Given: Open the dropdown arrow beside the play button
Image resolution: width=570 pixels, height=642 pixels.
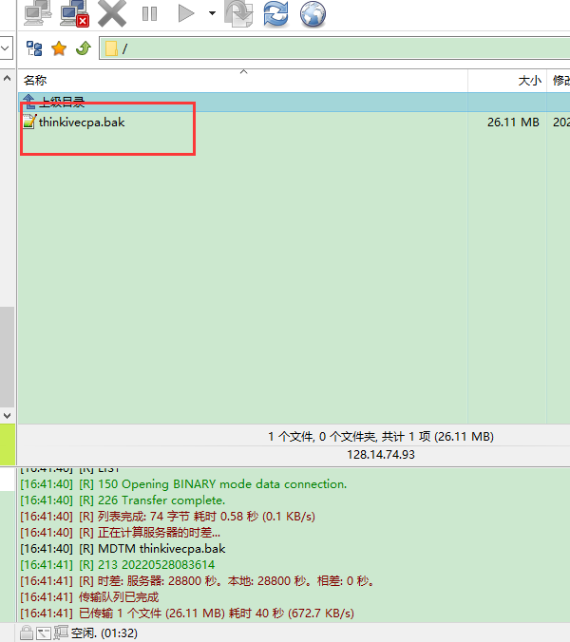Looking at the screenshot, I should (x=211, y=14).
